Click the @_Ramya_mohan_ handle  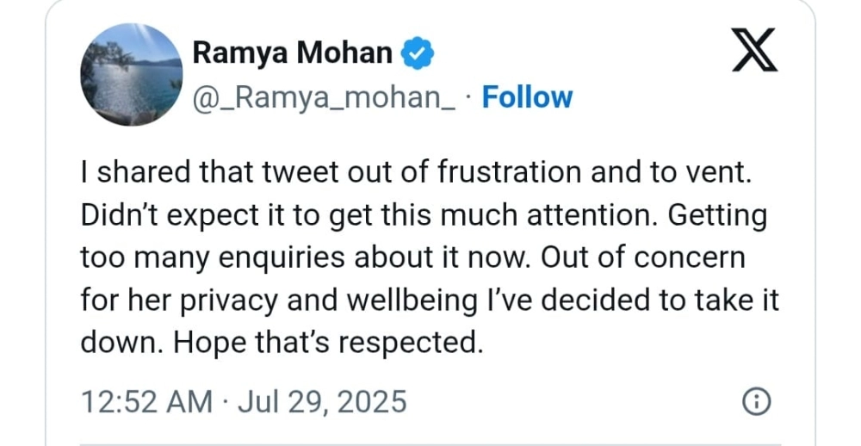pyautogui.click(x=325, y=97)
